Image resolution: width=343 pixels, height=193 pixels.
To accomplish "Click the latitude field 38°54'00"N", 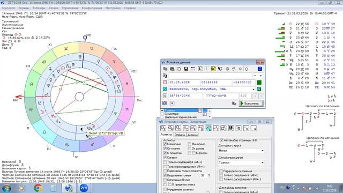I will 185,96.
